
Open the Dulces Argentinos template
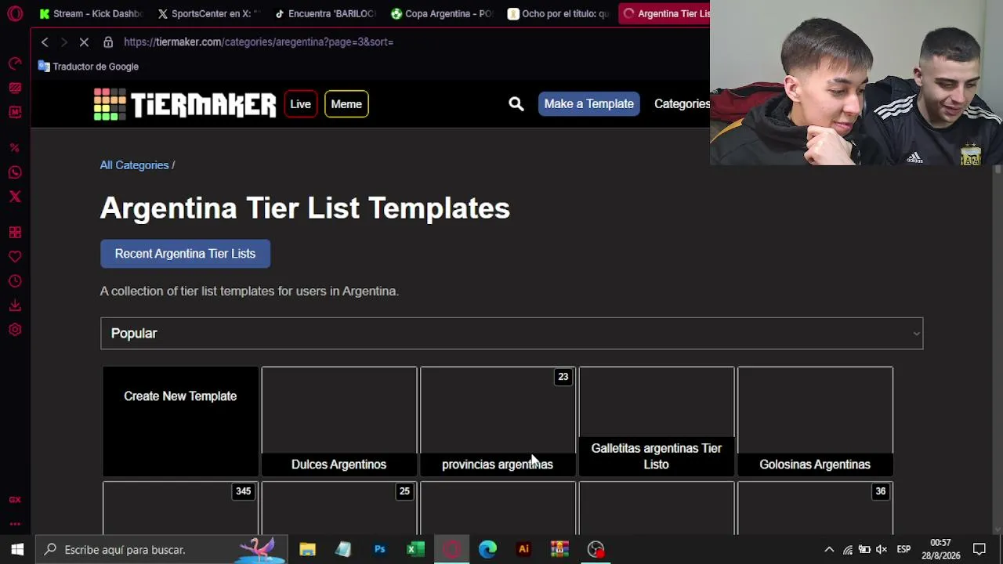click(339, 421)
